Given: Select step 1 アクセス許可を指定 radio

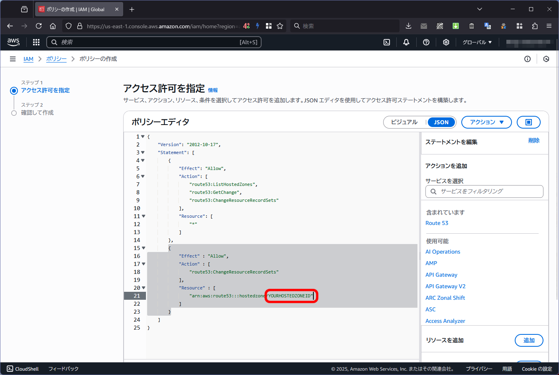Looking at the screenshot, I should click(14, 90).
